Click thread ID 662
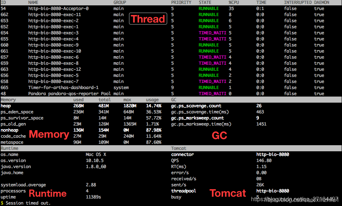Screen dimensions: 342x206 (x=4, y=15)
